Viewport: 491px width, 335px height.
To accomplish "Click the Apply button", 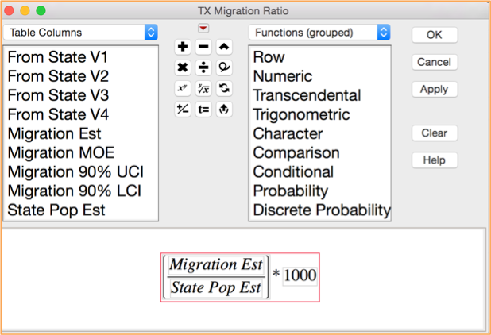I will point(435,90).
